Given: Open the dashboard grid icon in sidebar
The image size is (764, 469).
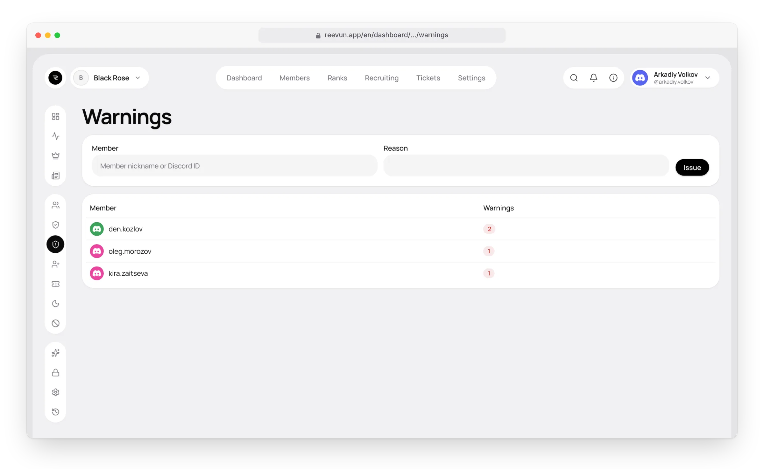Looking at the screenshot, I should pos(55,116).
